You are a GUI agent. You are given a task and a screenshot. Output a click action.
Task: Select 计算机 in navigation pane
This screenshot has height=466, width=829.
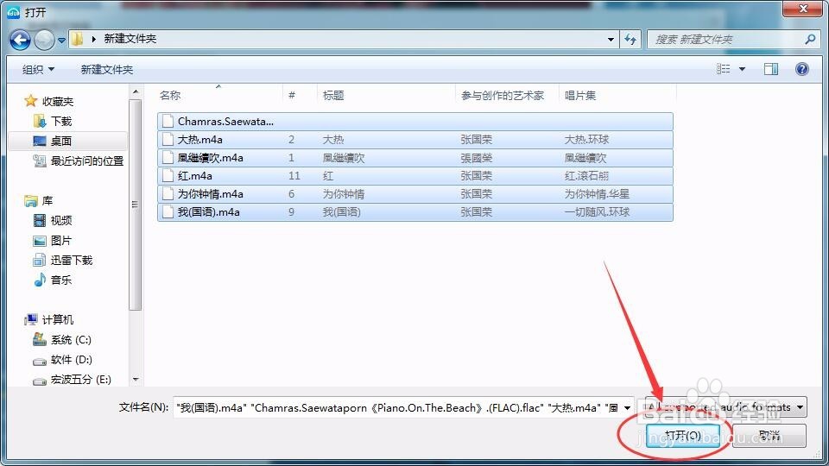point(58,319)
